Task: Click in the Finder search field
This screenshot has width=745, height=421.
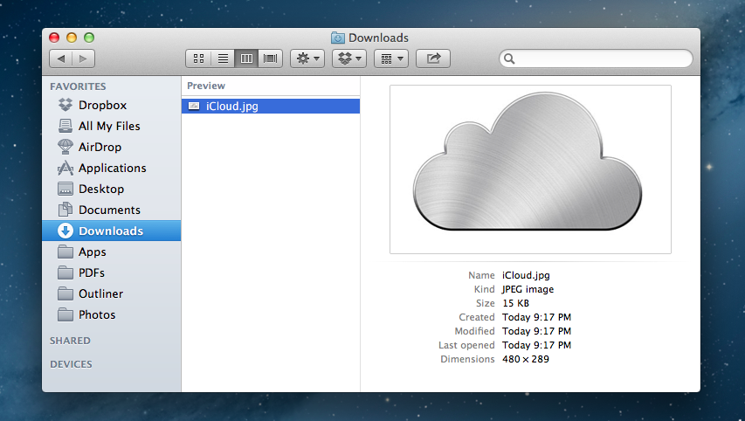Action: (x=596, y=59)
